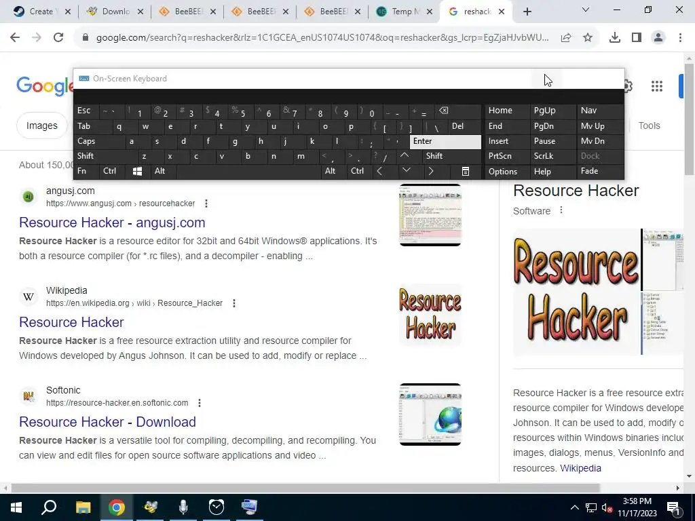This screenshot has width=695, height=521.
Task: Tap spacebar on On-Screen Keyboard
Action: [250, 171]
